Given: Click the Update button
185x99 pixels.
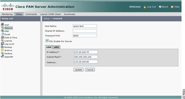Looking at the screenshot, I should [x=79, y=70].
